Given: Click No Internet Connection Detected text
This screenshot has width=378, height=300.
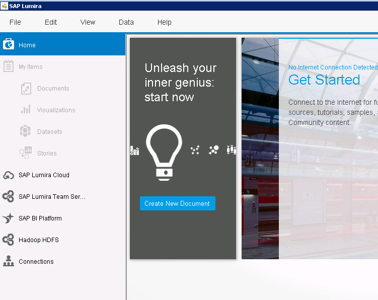Looking at the screenshot, I should pyautogui.click(x=333, y=67).
